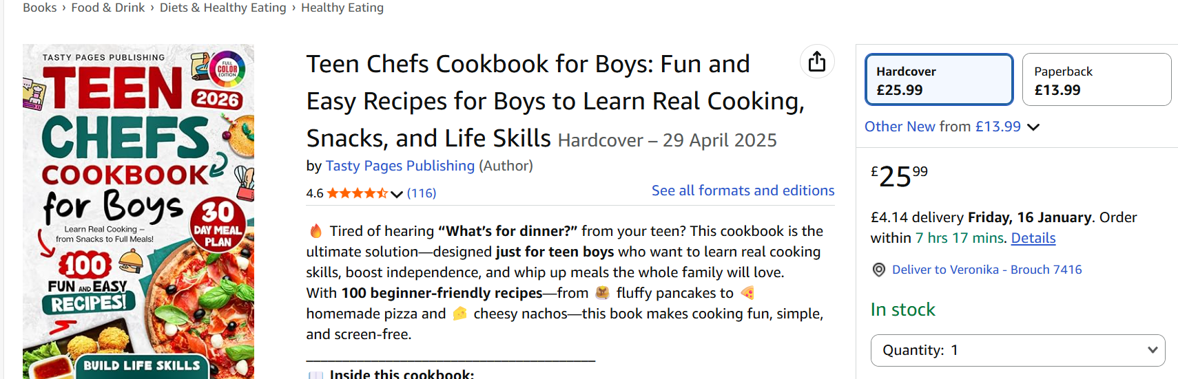Click See all formats and editions
Screen dimensions: 1178x379
pos(743,191)
